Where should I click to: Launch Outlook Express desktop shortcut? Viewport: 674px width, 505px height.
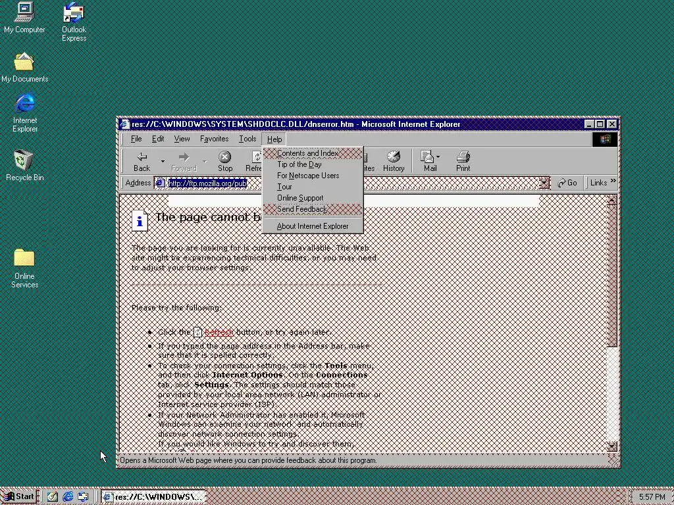coord(74,22)
